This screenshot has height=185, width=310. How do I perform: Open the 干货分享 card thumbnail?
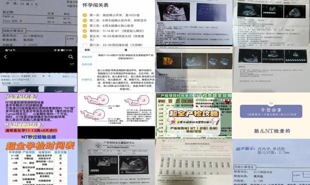tap(271, 115)
